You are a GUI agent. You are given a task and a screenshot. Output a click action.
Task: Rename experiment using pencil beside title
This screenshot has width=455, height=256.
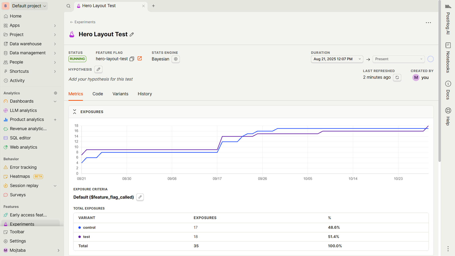132,34
